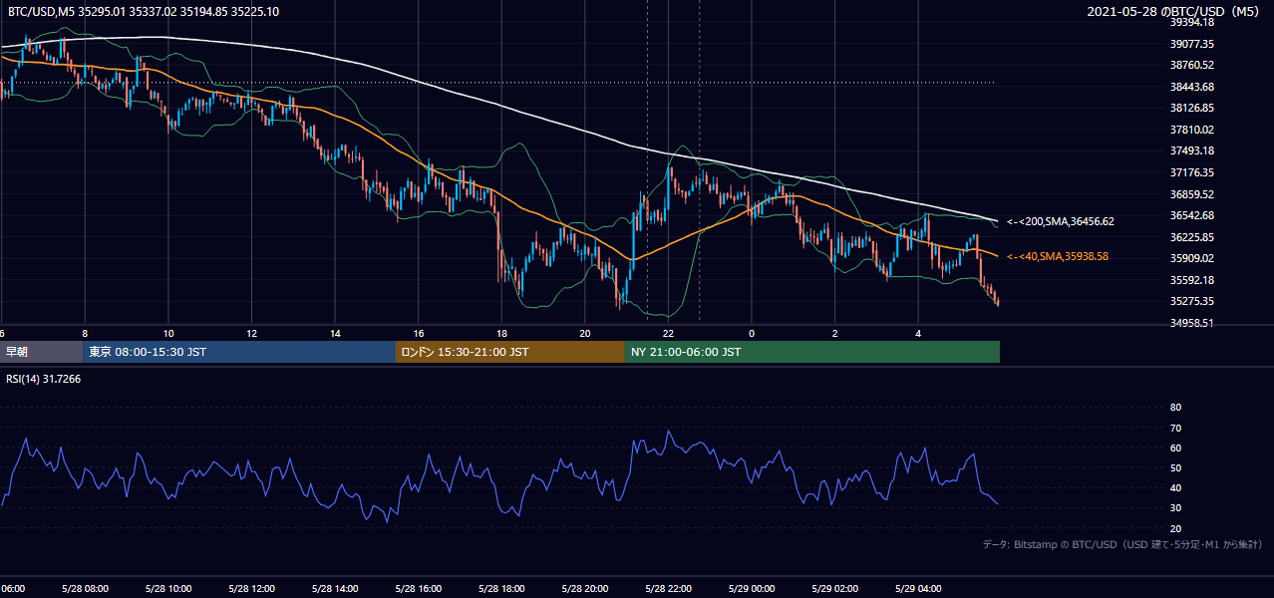This screenshot has width=1274, height=598.
Task: Click price axis value 38126.85
Action: [x=1192, y=108]
